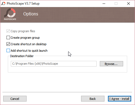Viewport: 135px width, 105px height.
Task: Close the PhotoScape Setup window
Action: pos(129,4)
